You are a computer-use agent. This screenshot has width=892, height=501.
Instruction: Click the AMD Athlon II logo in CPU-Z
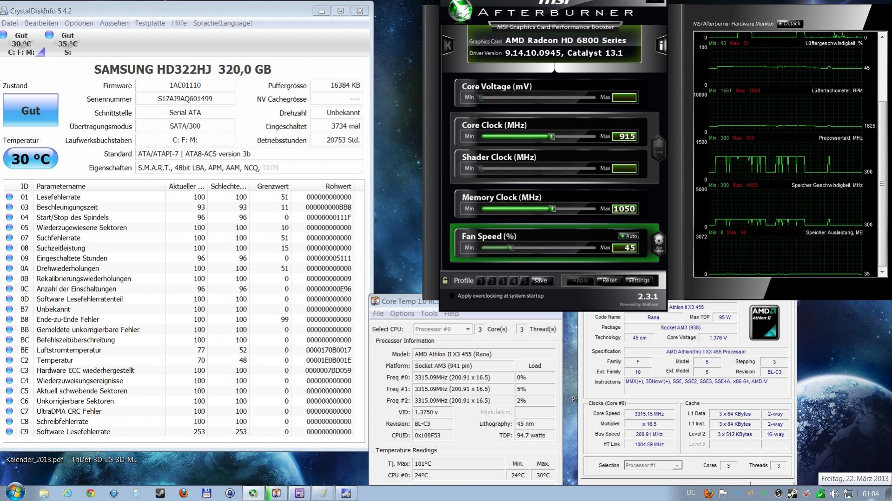(x=764, y=322)
